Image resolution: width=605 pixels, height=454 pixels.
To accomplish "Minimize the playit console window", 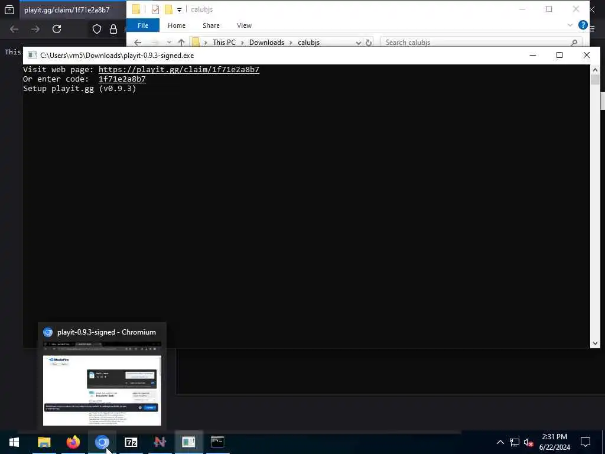I will coord(533,55).
